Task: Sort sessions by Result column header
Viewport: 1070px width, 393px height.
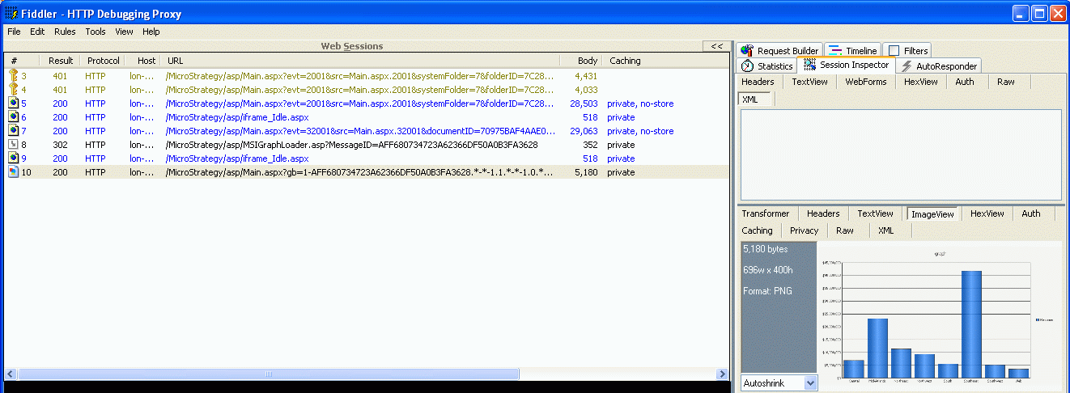Action: 61,61
